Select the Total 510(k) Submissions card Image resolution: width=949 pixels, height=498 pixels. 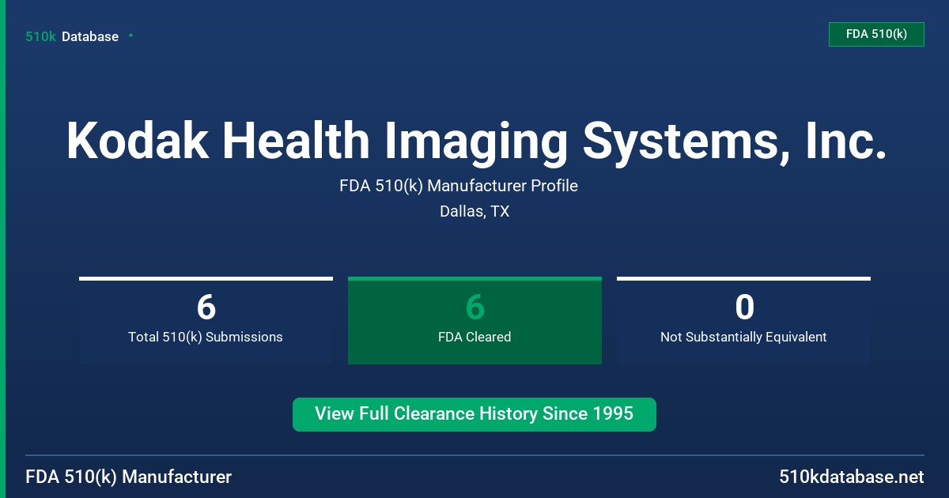click(206, 321)
